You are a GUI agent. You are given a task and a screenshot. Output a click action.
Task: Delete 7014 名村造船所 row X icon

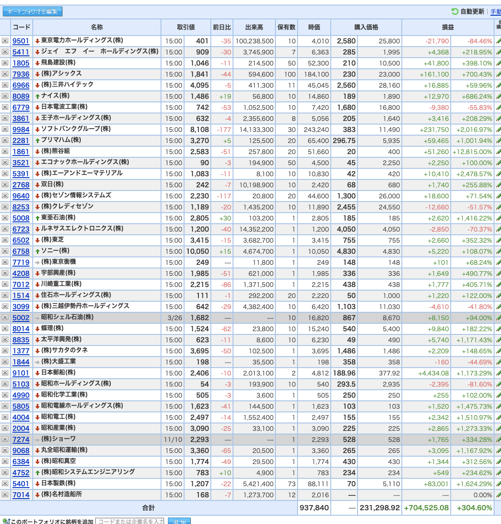pos(5,494)
